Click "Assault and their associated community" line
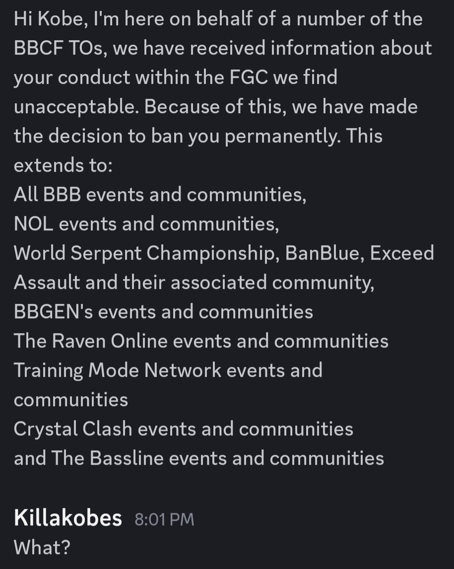The image size is (454, 569). pyautogui.click(x=194, y=283)
